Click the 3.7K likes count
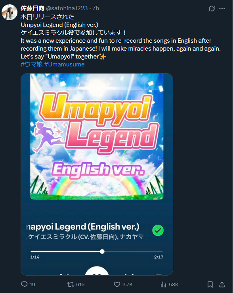The height and width of the screenshot is (293, 233). coord(128,284)
